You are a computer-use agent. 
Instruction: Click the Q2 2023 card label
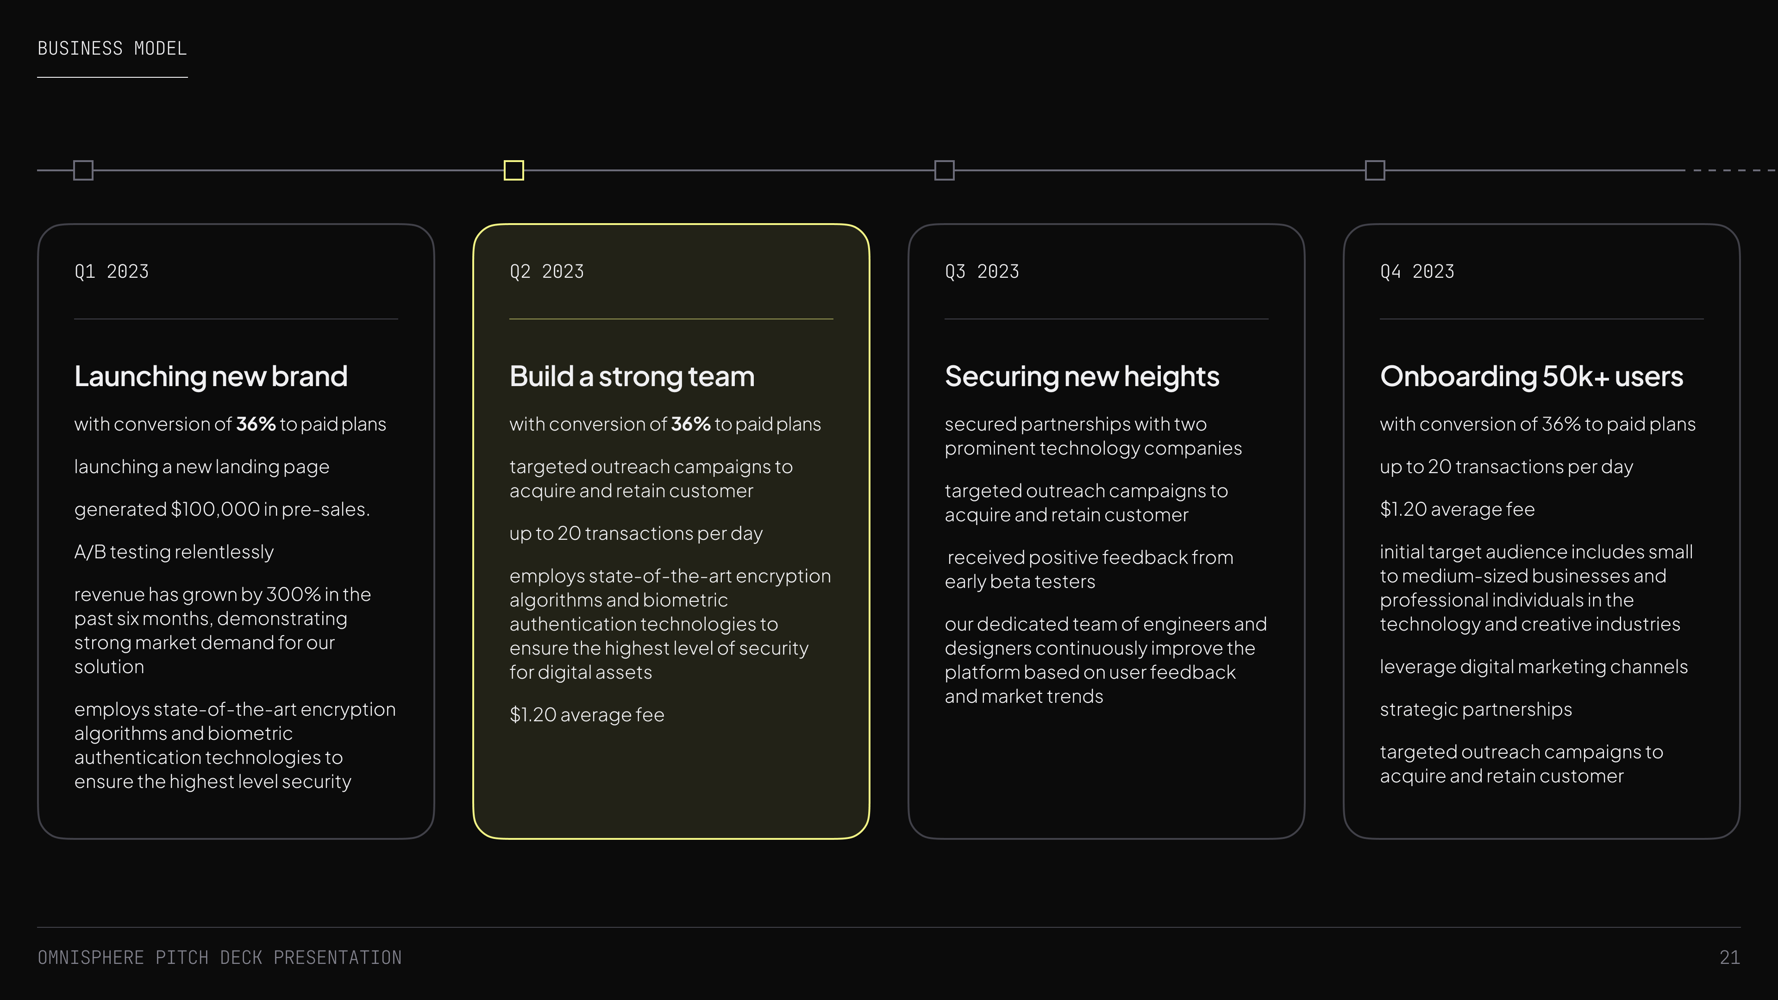(547, 271)
